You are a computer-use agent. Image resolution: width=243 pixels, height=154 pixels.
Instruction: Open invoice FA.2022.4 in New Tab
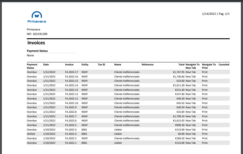[191, 130]
